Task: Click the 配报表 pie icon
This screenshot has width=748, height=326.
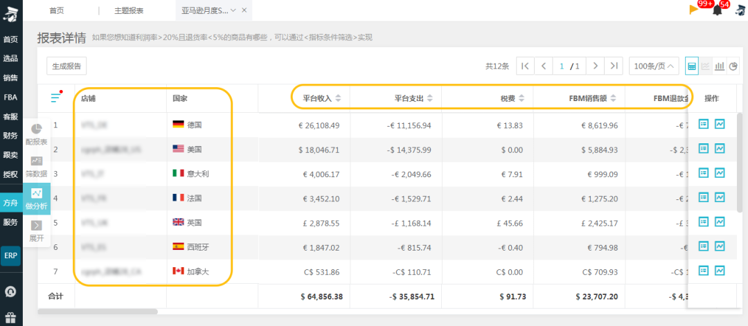Action: [37, 129]
